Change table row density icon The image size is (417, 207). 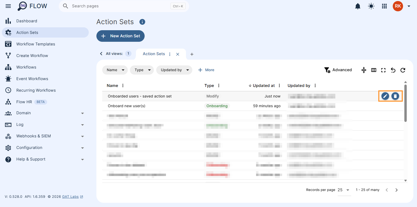click(x=364, y=70)
